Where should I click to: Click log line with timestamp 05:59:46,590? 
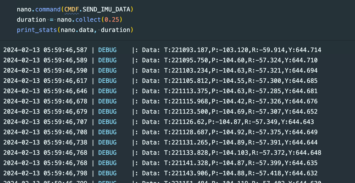click(x=161, y=70)
